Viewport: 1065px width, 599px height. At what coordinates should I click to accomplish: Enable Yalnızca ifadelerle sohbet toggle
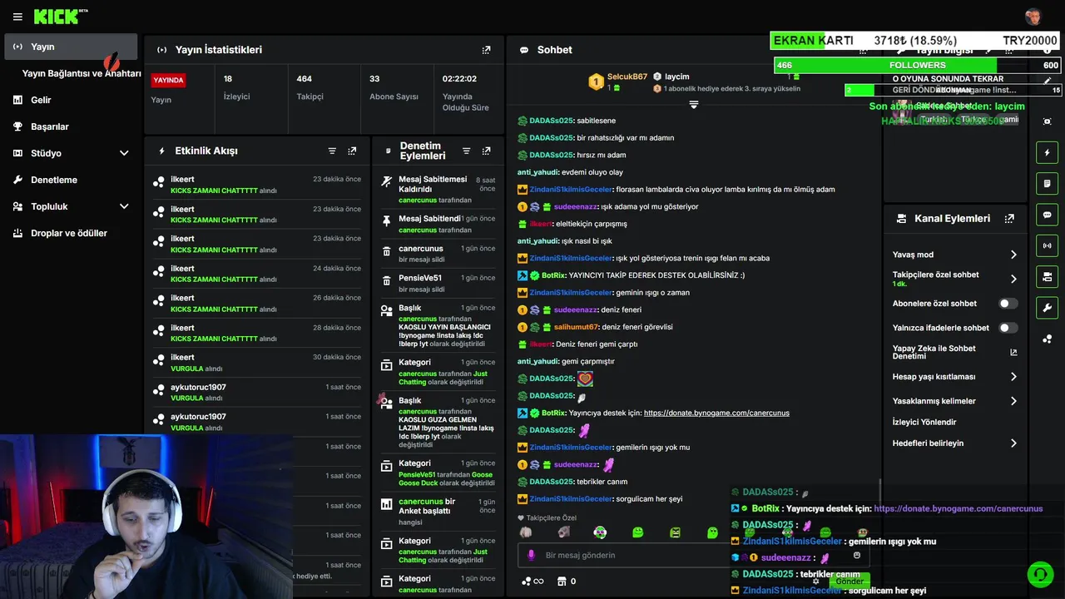click(1008, 328)
